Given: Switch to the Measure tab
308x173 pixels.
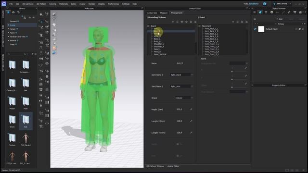Looking at the screenshot, I should (164, 13).
